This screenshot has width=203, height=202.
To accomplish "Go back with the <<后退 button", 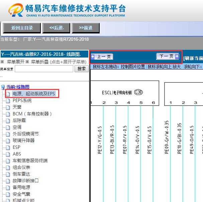I will [x=56, y=28].
